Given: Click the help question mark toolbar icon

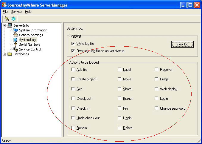Looking at the screenshot, I should tap(13, 19).
